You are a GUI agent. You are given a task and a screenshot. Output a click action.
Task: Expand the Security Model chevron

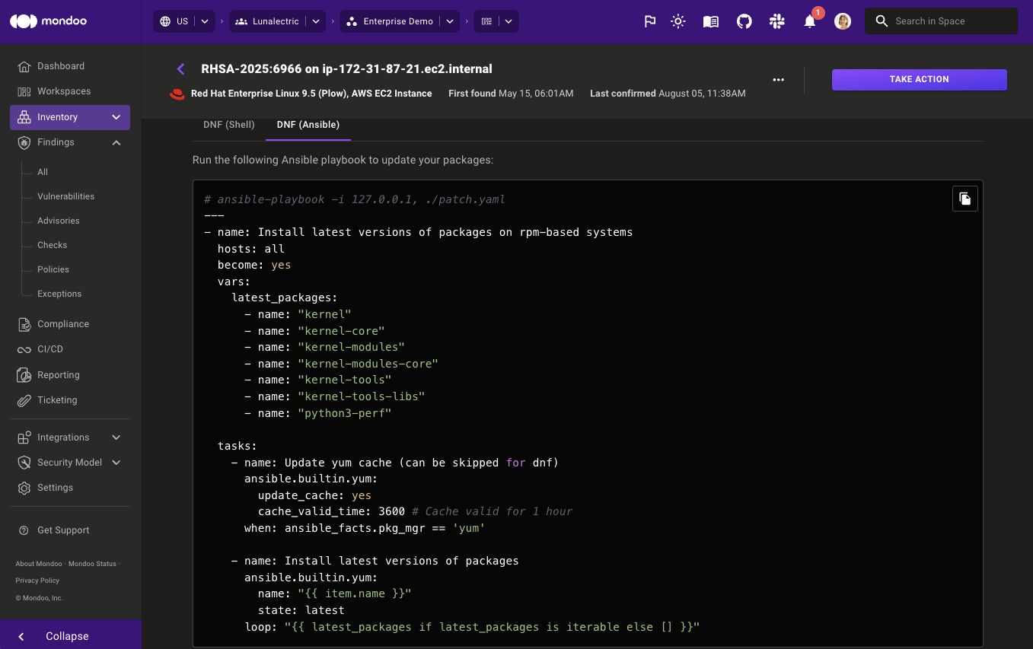tap(116, 463)
